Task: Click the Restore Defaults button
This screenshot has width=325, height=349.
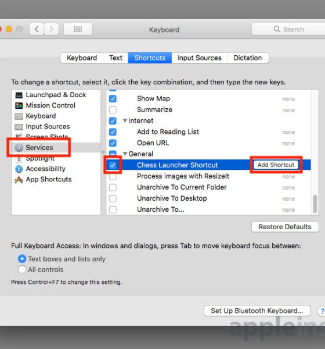Action: (x=285, y=227)
